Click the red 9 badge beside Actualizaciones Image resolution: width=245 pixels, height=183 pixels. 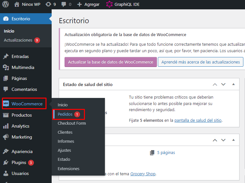pyautogui.click(x=37, y=40)
